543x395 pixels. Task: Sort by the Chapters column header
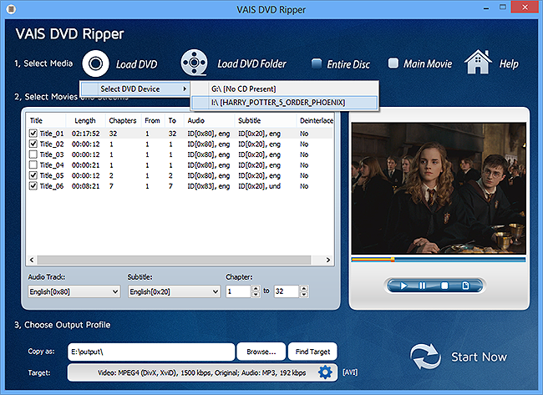(x=123, y=120)
